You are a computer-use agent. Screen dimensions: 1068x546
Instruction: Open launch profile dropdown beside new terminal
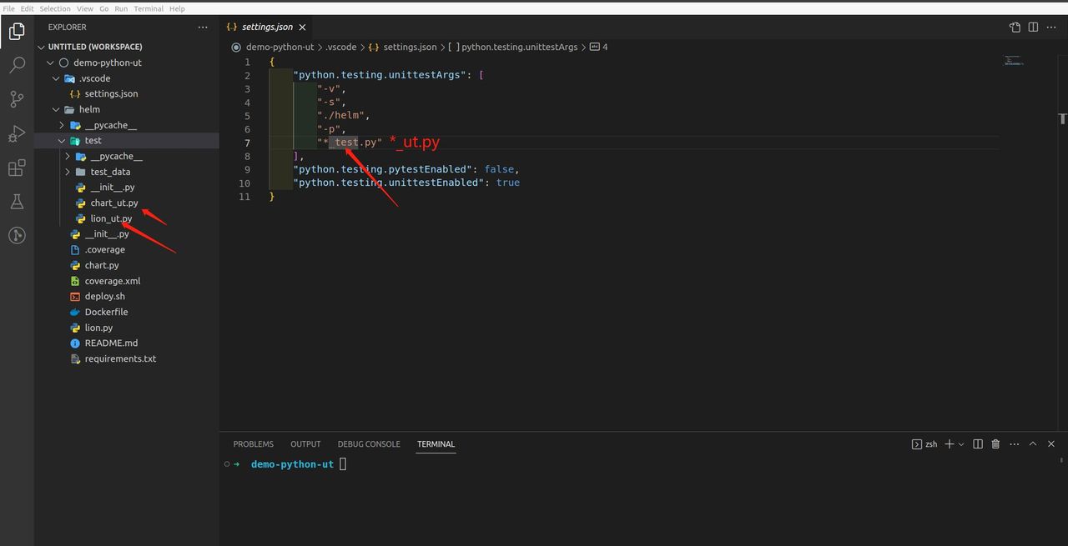[x=961, y=444]
